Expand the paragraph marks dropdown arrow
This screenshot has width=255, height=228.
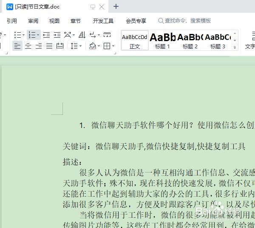(x=99, y=35)
